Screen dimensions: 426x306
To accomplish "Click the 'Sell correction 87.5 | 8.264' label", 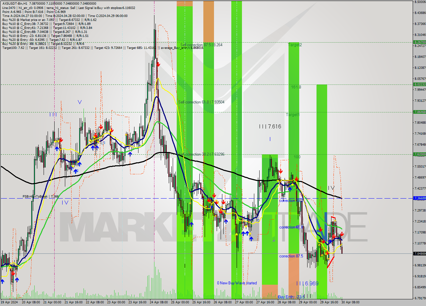I will 202,45.
